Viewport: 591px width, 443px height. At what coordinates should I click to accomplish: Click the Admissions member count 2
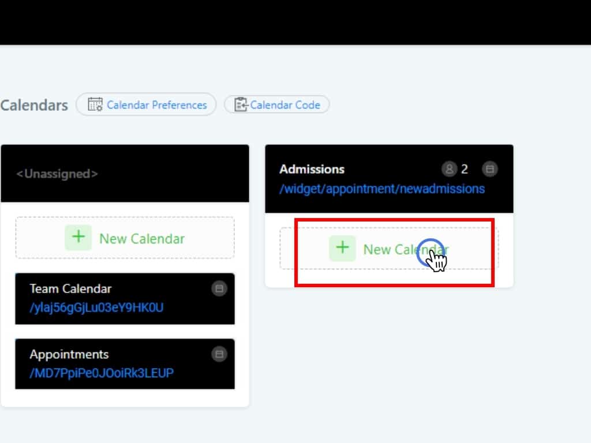coord(465,169)
